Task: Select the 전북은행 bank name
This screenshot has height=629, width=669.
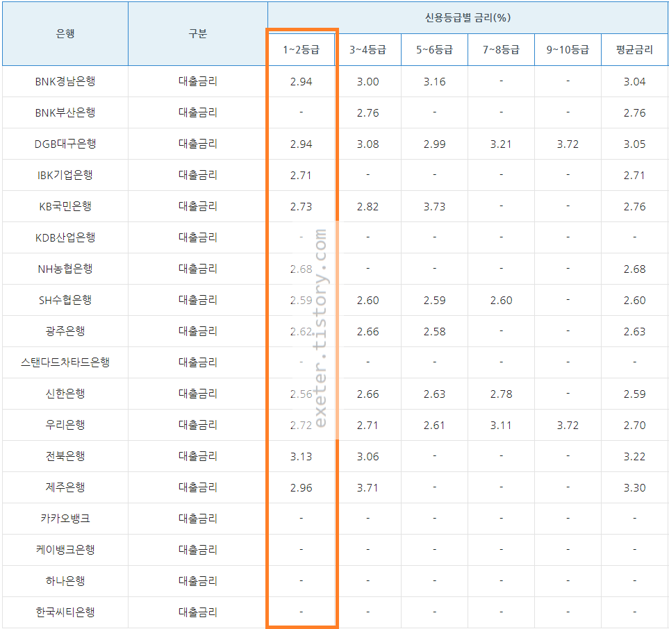Action: [x=65, y=456]
